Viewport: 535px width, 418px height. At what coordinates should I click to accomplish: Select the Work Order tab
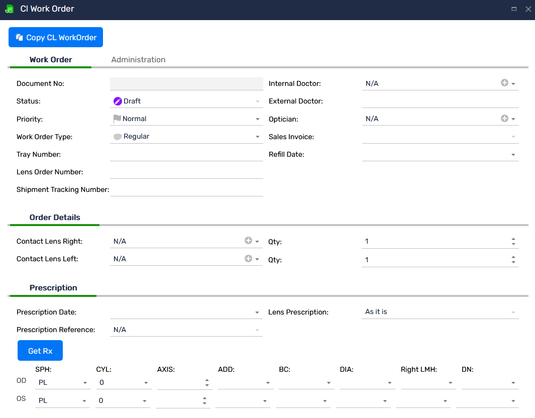point(51,59)
